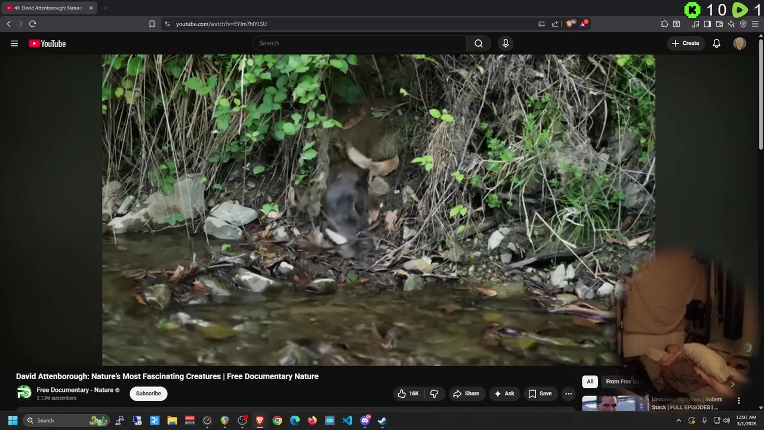This screenshot has height=430, width=764.
Task: Go to the YouTube home logo
Action: [x=47, y=43]
